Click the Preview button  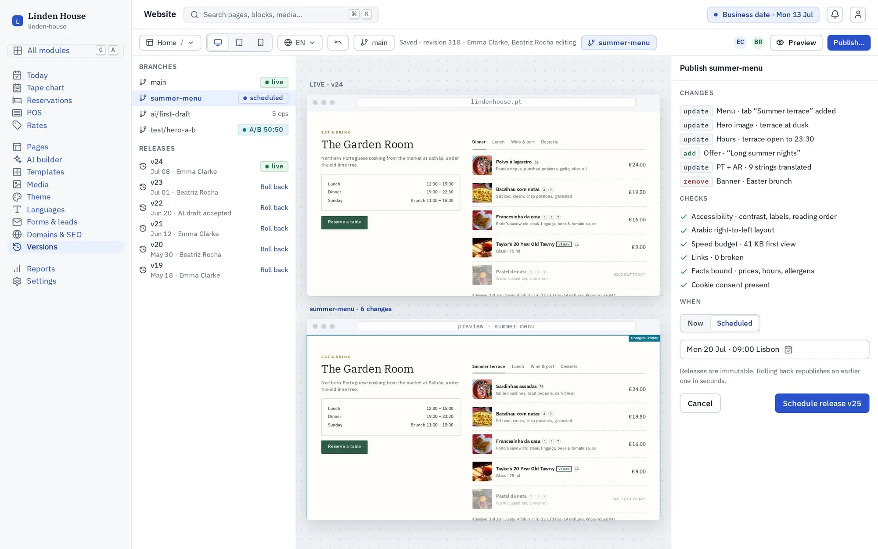(796, 43)
